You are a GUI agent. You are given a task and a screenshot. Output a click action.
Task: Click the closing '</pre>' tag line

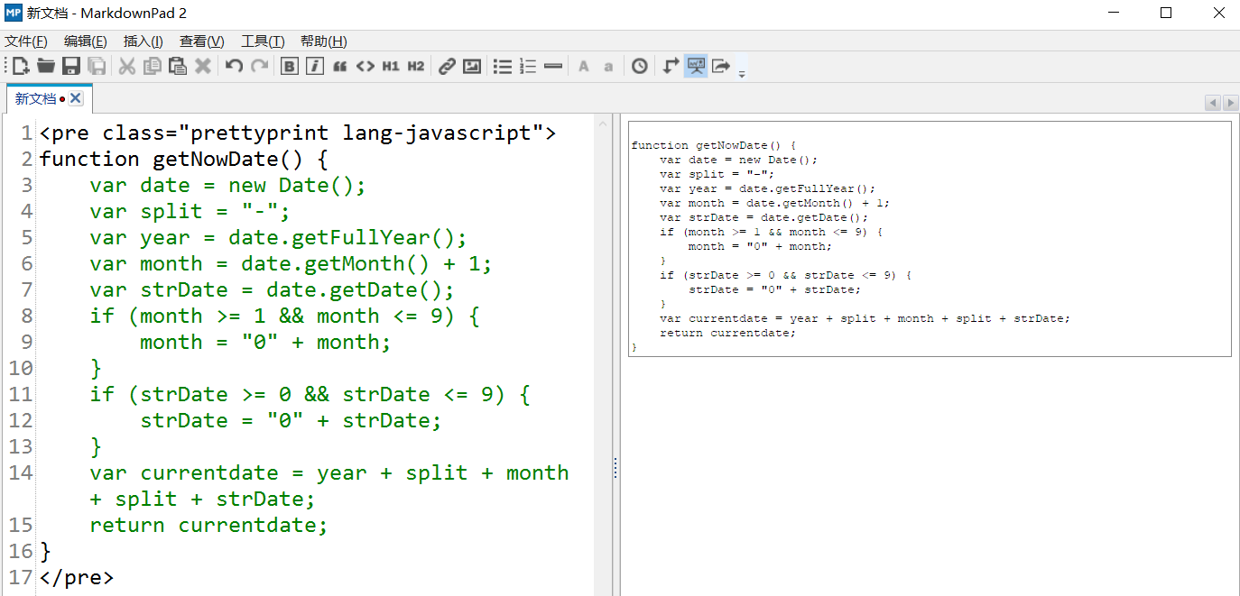[x=77, y=578]
